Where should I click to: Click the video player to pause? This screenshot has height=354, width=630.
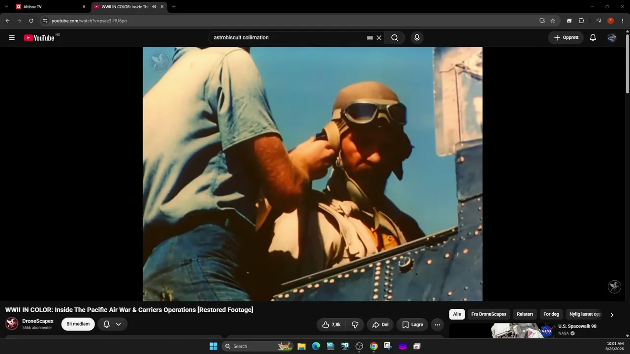(x=313, y=174)
